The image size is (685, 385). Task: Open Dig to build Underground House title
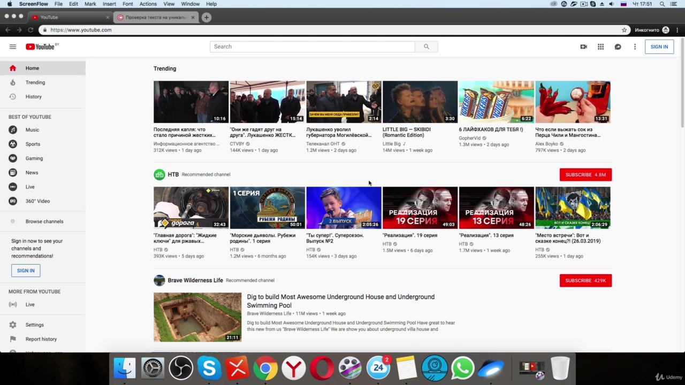pos(341,301)
